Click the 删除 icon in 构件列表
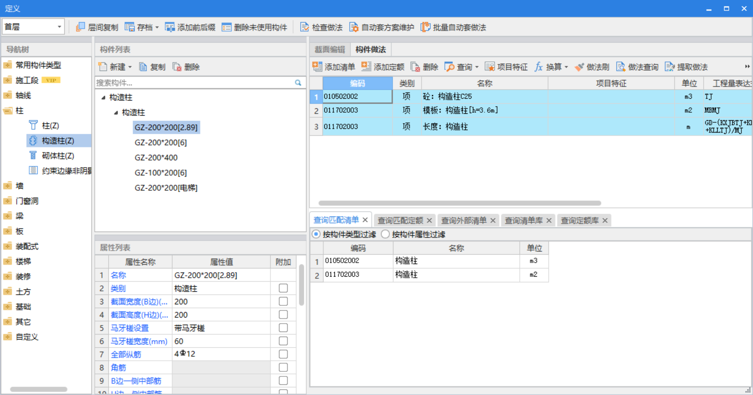Viewport: 753px width, 395px height. coord(177,67)
